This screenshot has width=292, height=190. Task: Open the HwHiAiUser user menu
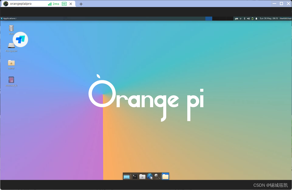(285, 18)
